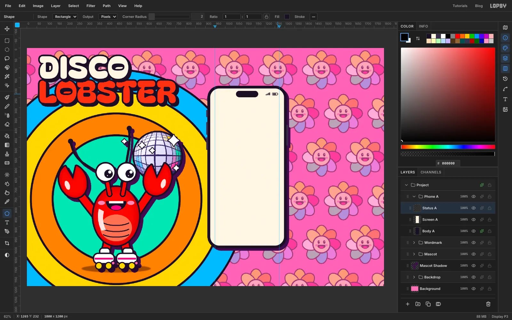Open the Filter menu
This screenshot has height=320, width=512.
[91, 6]
